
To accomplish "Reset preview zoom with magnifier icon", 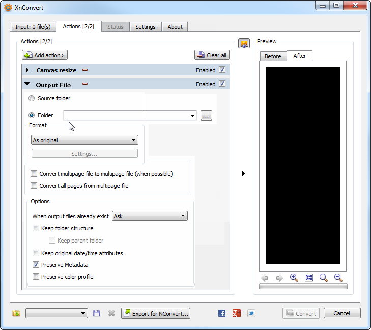I will click(x=324, y=278).
